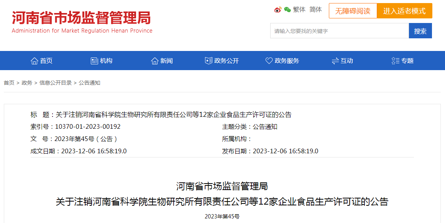Select 政务服务 in the navigation bar
Image resolution: width=445 pixels, height=223 pixels.
[x=282, y=61]
